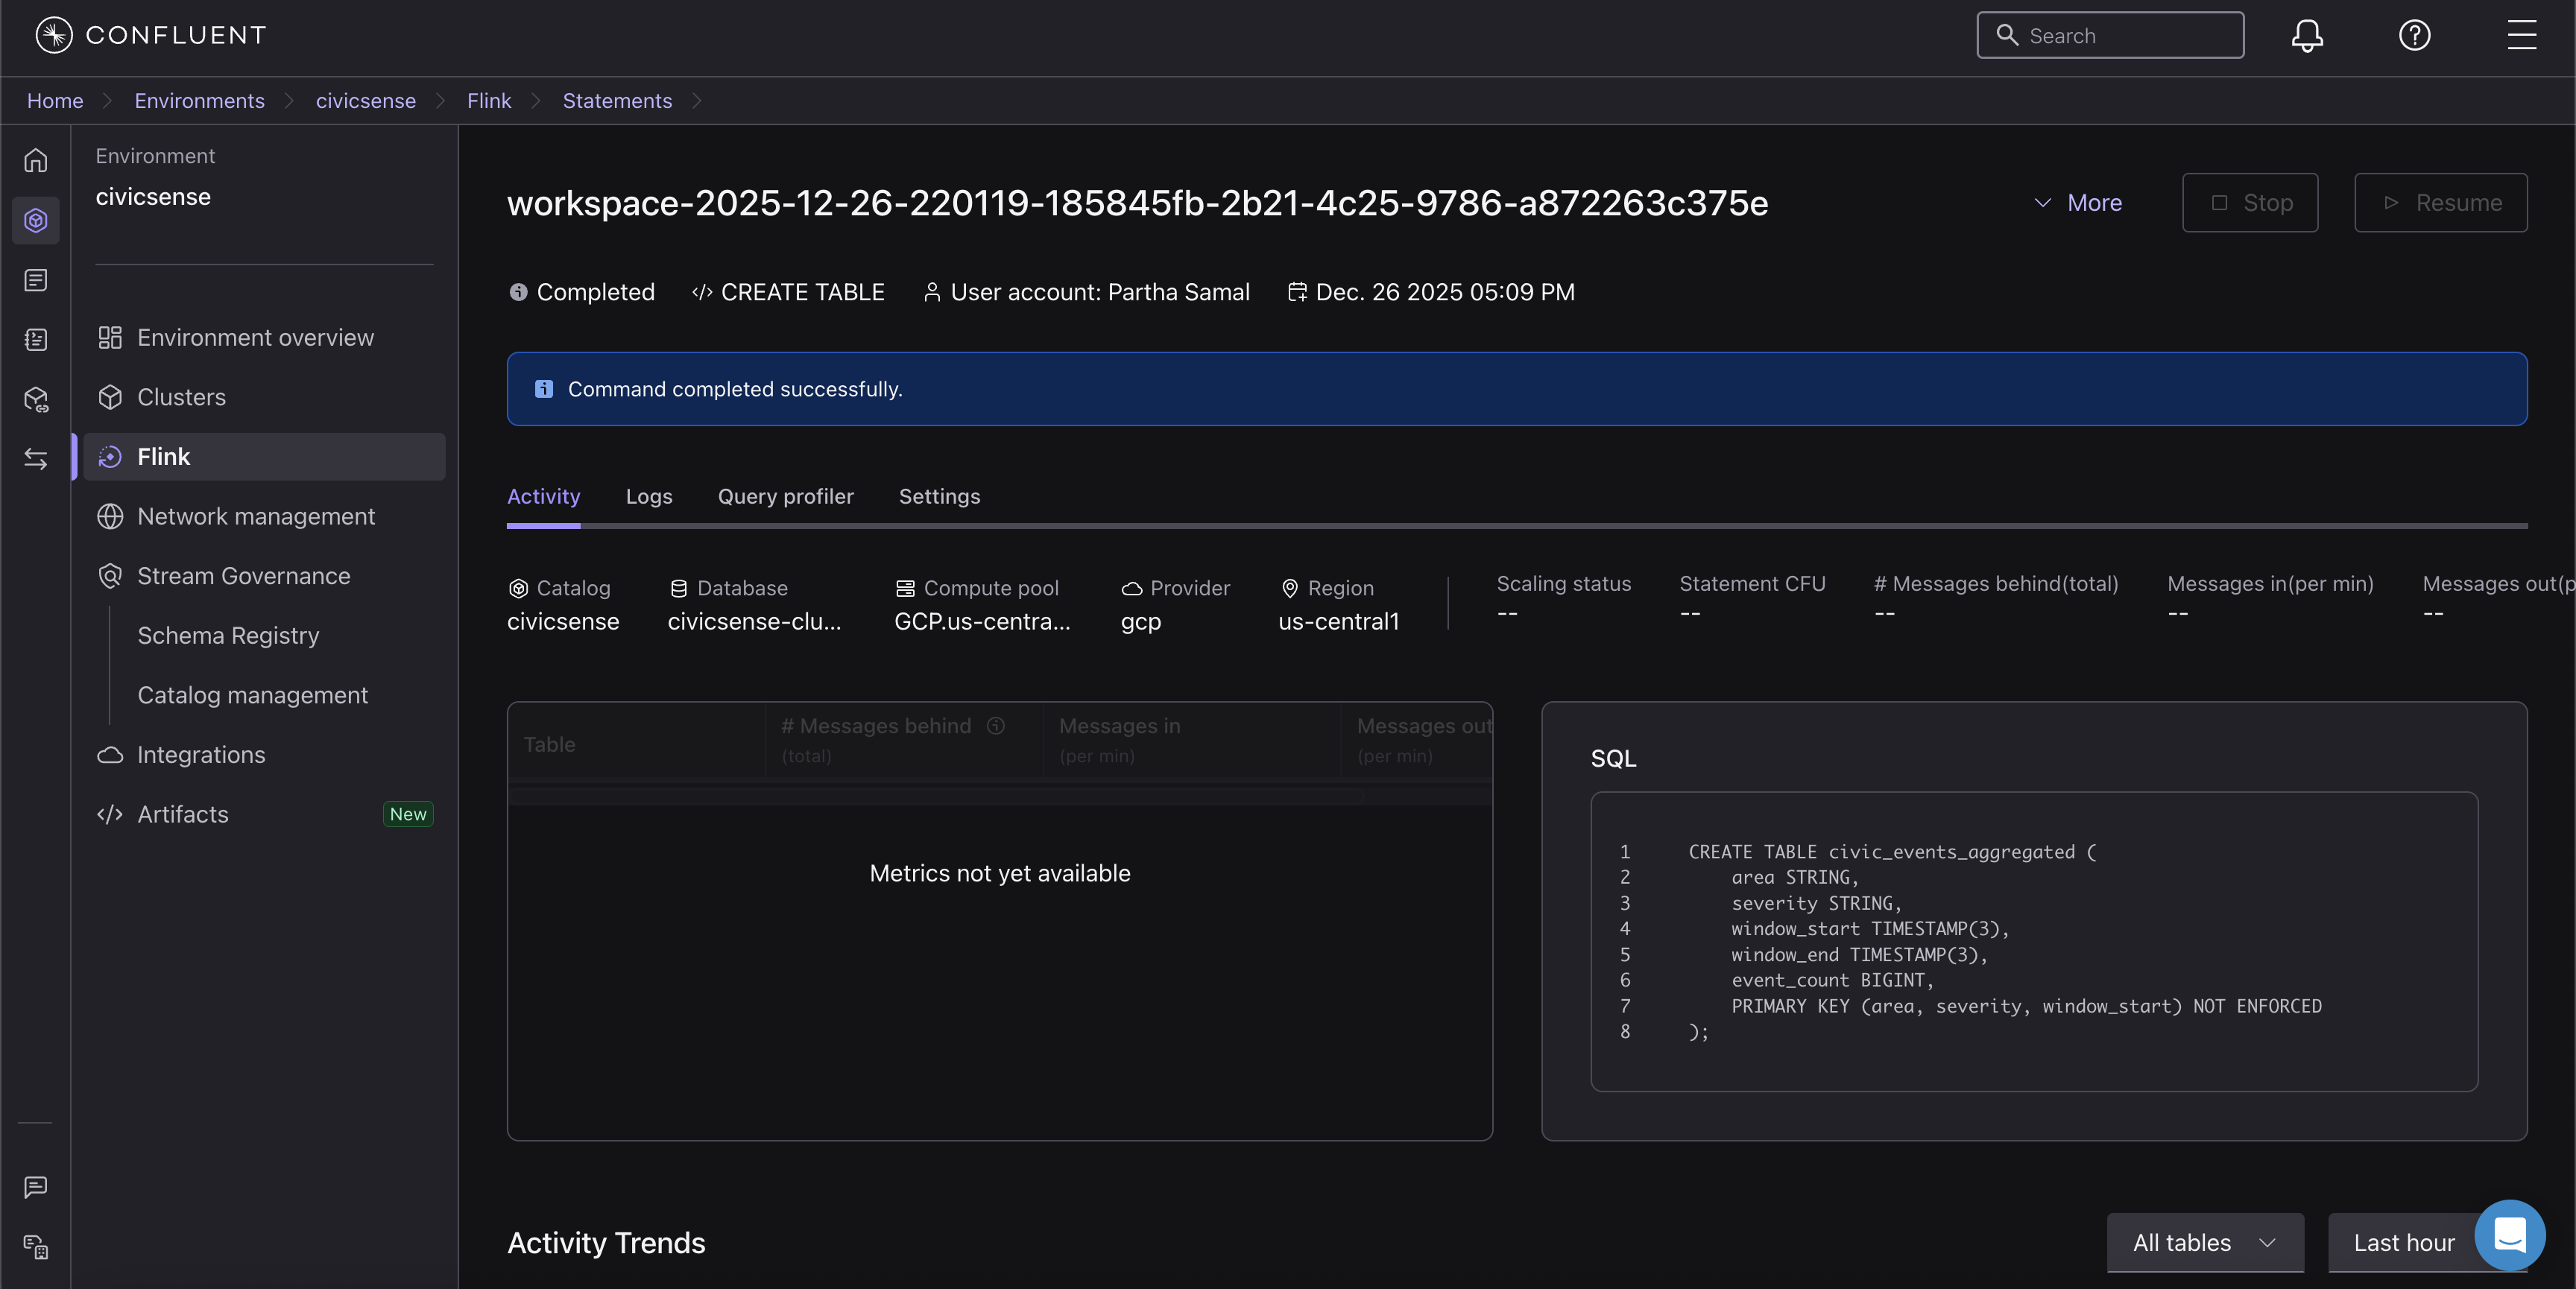Open the chat support bubble icon
The image size is (2576, 1289).
click(x=2509, y=1234)
